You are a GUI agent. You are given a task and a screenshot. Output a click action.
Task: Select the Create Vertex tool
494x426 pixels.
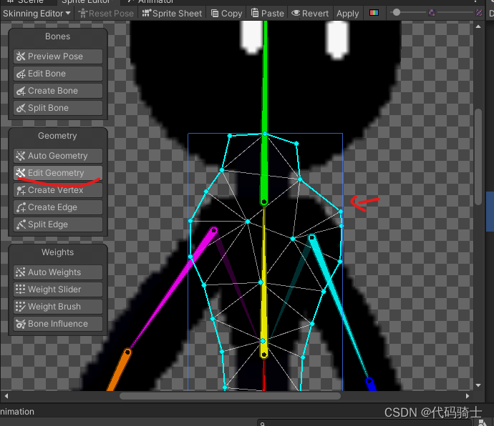click(x=58, y=190)
